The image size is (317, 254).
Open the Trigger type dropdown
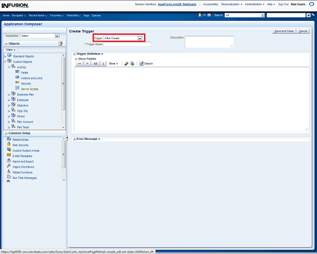point(140,38)
